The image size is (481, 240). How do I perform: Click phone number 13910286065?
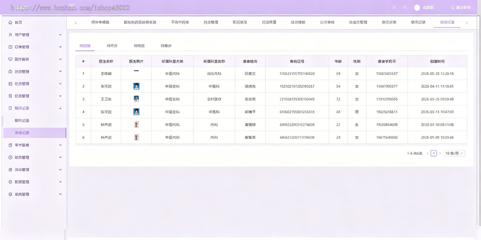click(387, 99)
